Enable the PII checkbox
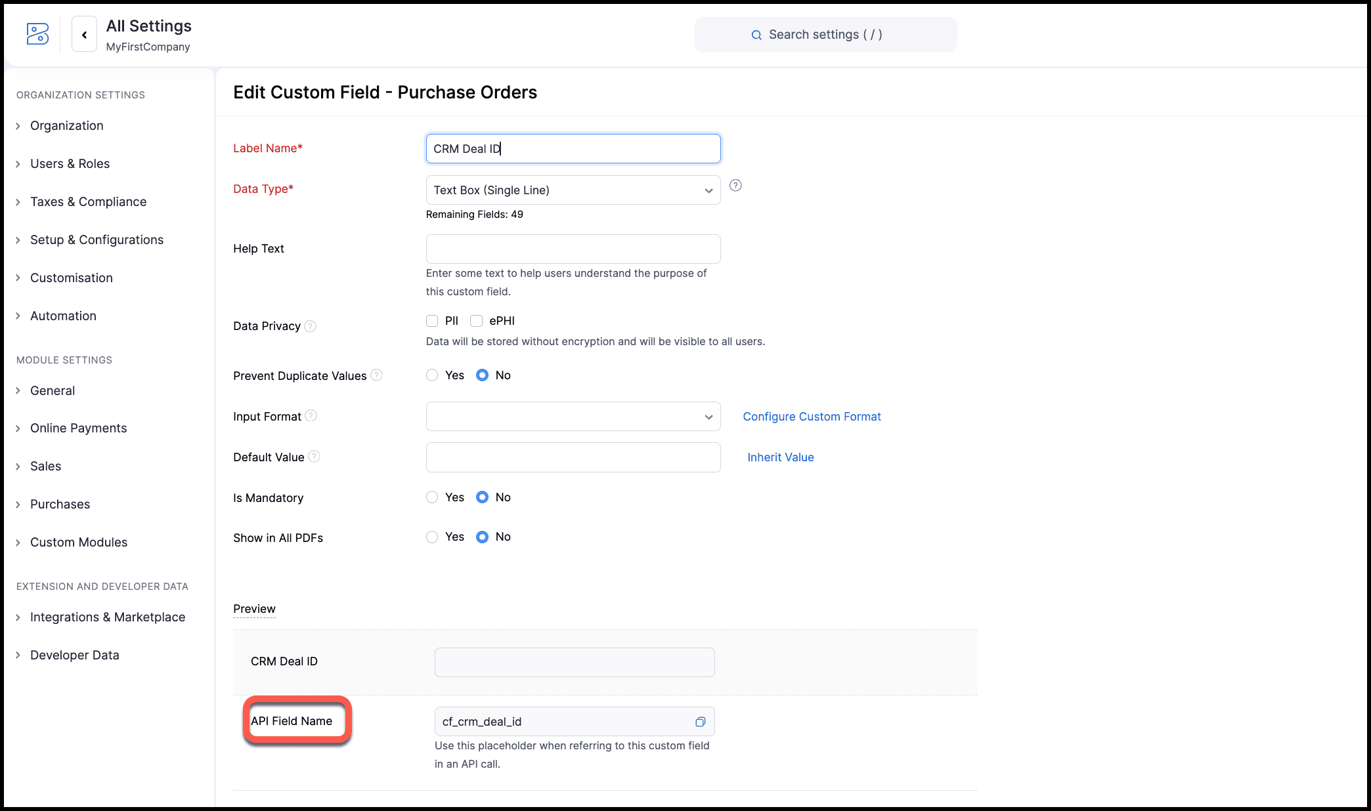The width and height of the screenshot is (1371, 811). [432, 321]
